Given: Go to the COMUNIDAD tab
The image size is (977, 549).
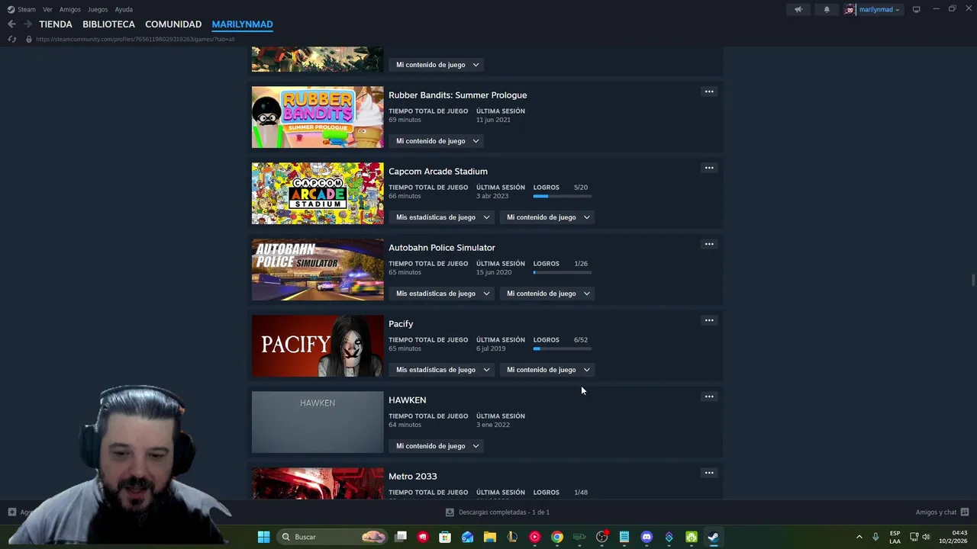Looking at the screenshot, I should pos(173,24).
